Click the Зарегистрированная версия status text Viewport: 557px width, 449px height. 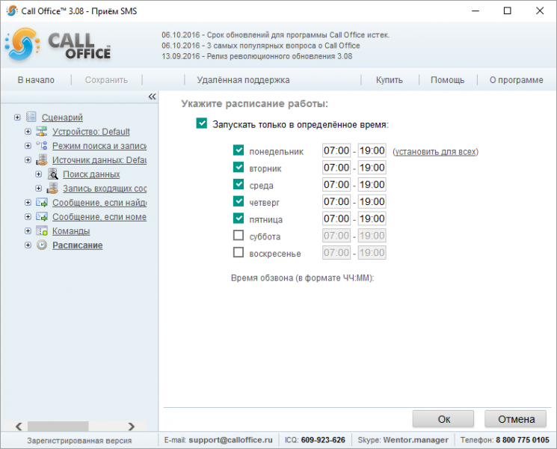(79, 441)
